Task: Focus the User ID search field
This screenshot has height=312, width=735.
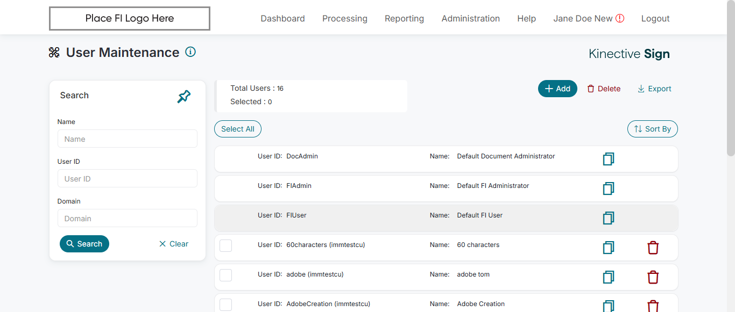Action: [x=128, y=179]
